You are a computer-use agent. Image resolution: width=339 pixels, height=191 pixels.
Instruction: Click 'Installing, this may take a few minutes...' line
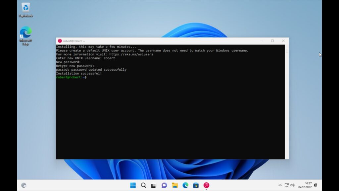tap(96, 47)
